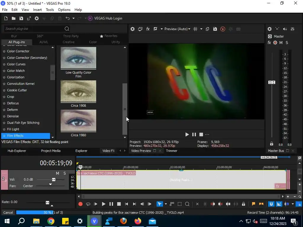Favorite the Crop plug-in star
The image size is (303, 227).
tap(4, 97)
